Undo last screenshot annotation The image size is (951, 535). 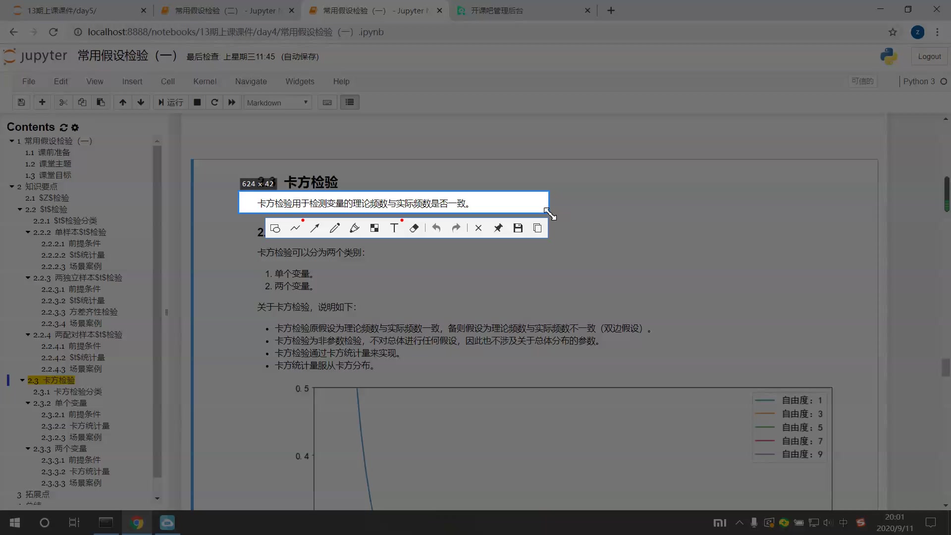point(436,228)
